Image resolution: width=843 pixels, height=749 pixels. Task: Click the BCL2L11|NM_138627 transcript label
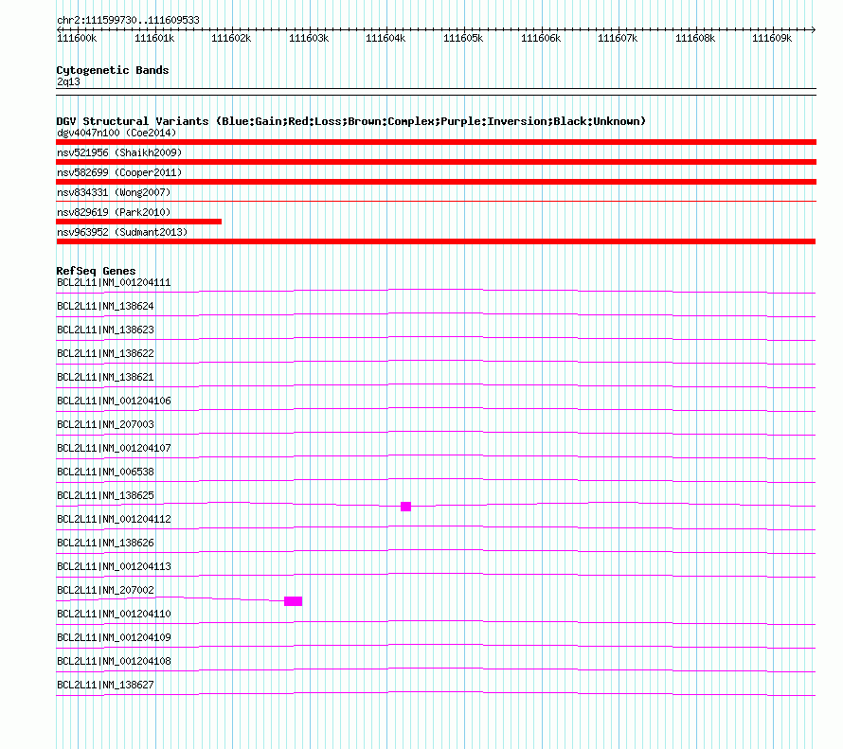tap(105, 685)
